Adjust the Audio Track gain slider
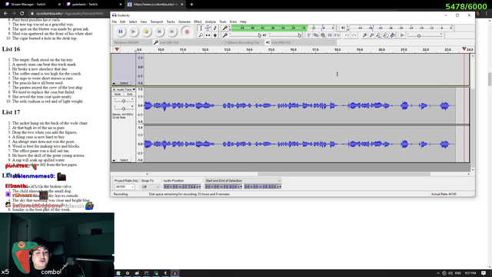 [x=124, y=101]
